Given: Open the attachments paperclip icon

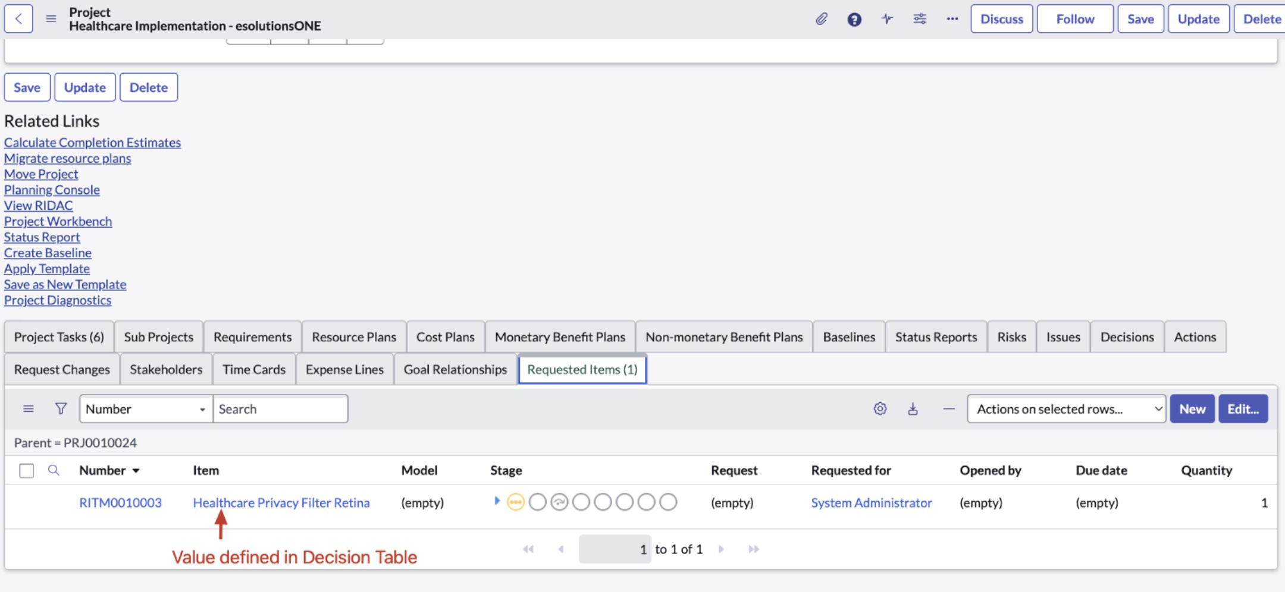Looking at the screenshot, I should [823, 18].
